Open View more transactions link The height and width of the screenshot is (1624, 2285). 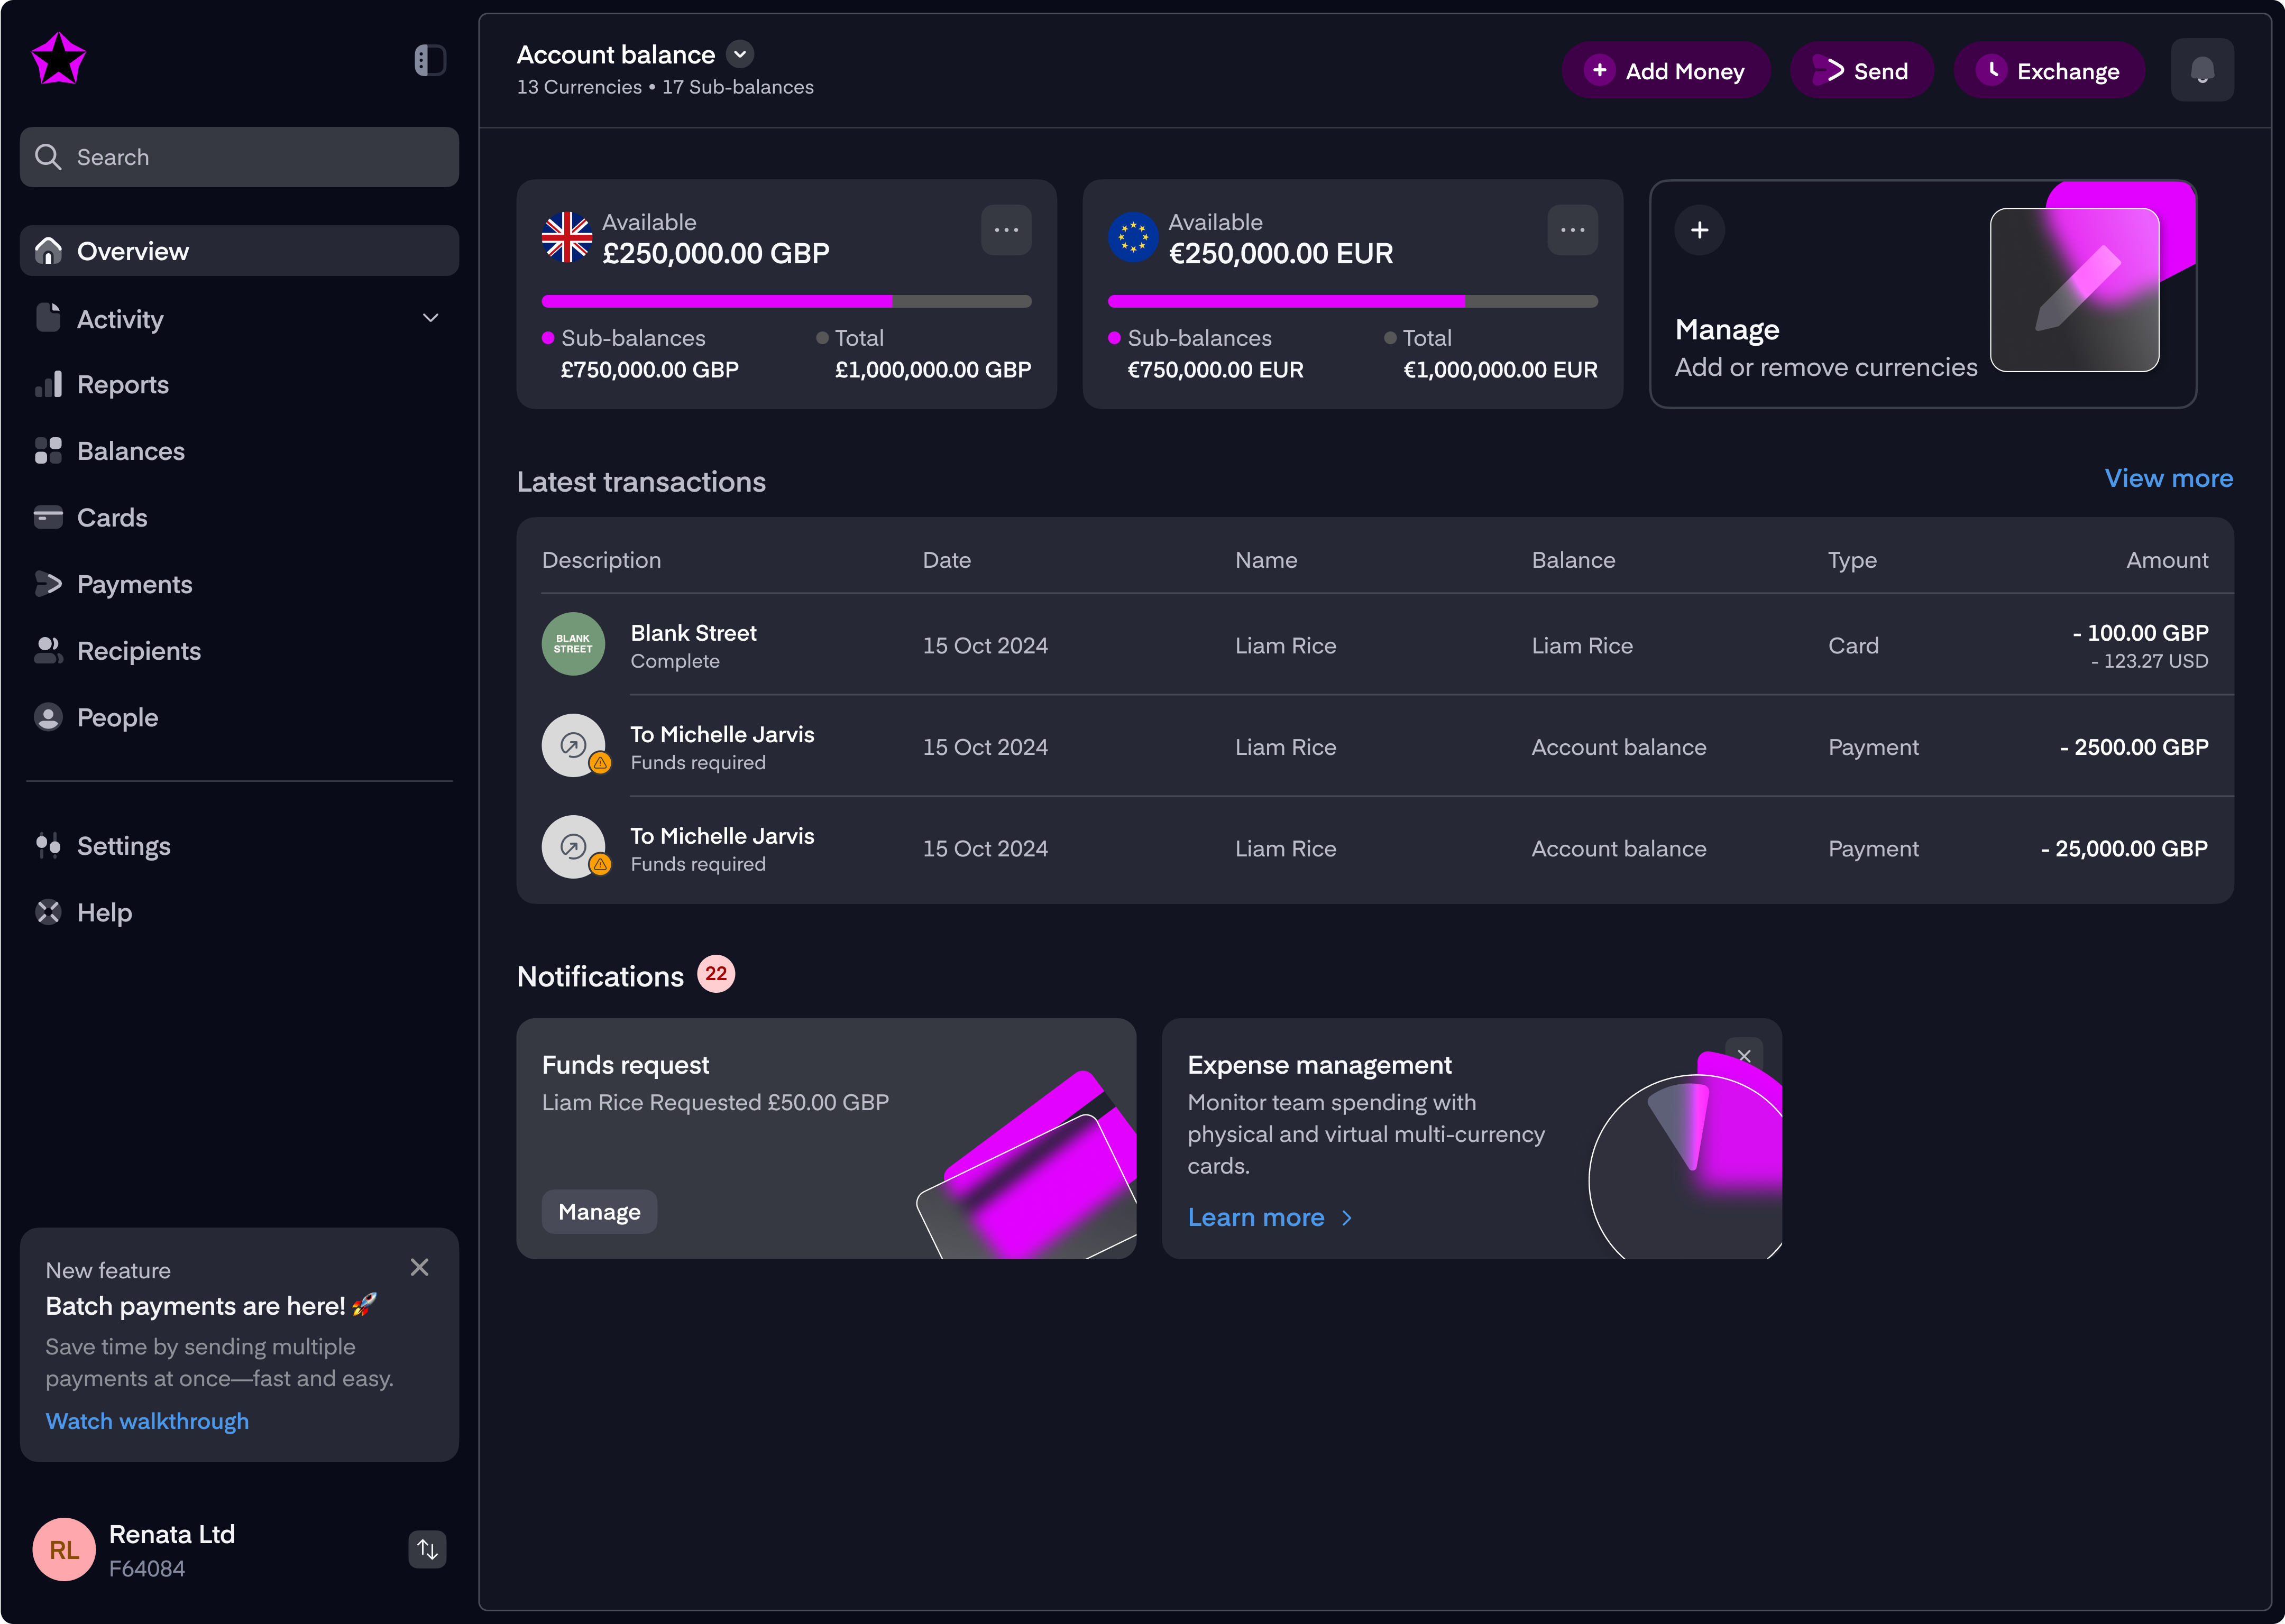click(x=2168, y=478)
